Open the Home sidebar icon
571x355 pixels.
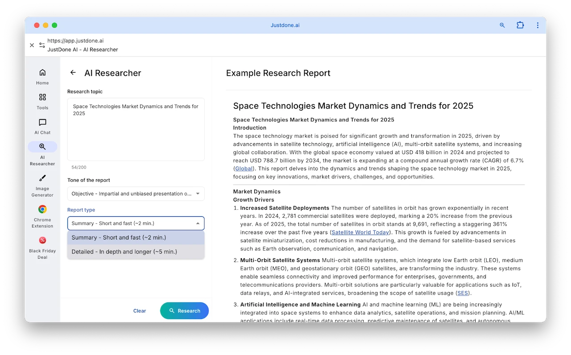[42, 73]
